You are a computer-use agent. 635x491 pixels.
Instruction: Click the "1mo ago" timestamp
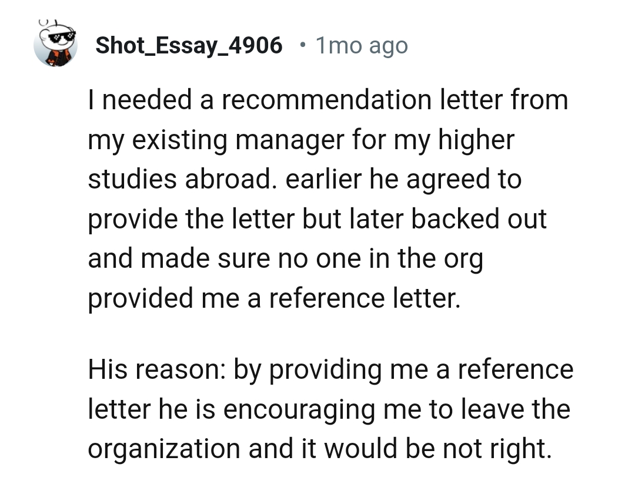pyautogui.click(x=361, y=45)
